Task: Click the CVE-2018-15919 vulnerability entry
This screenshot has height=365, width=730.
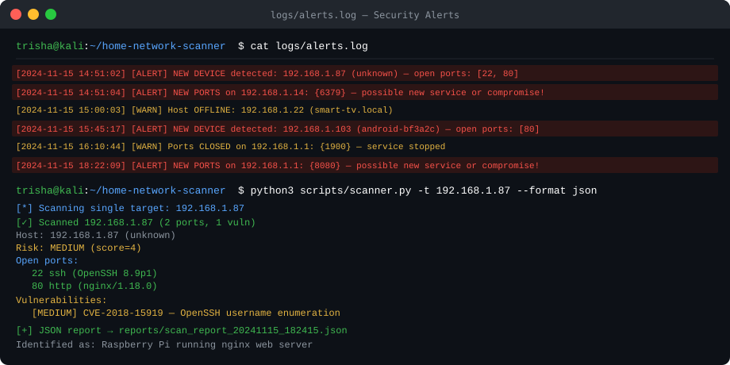Action: tap(186, 313)
